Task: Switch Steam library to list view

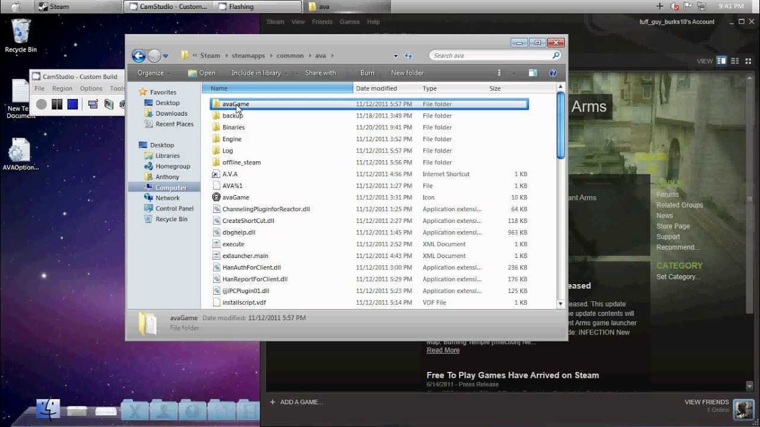Action: (735, 61)
